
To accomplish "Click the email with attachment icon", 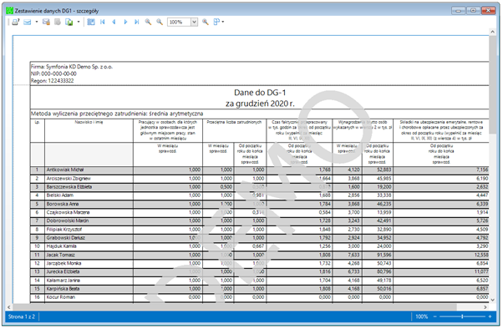I will tap(46, 22).
